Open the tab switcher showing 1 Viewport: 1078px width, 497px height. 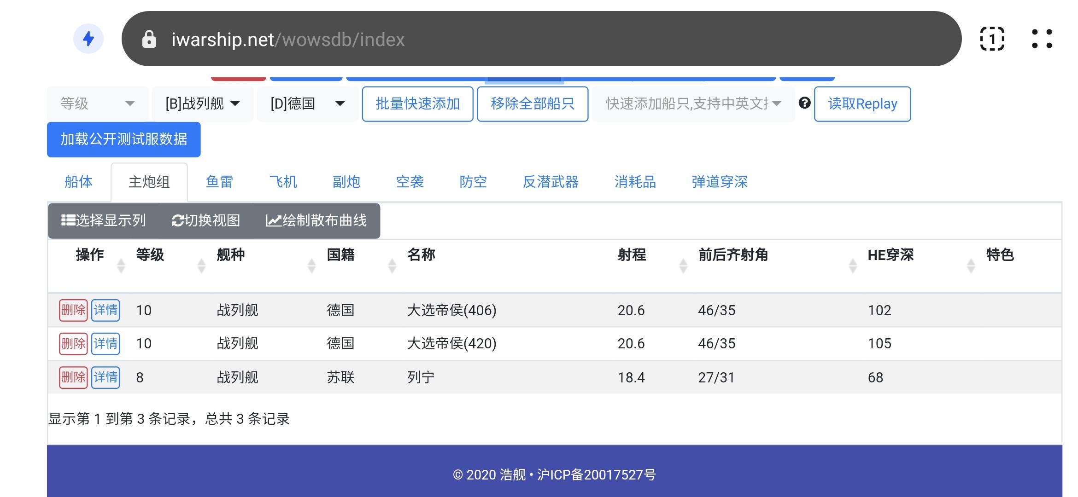click(x=992, y=39)
